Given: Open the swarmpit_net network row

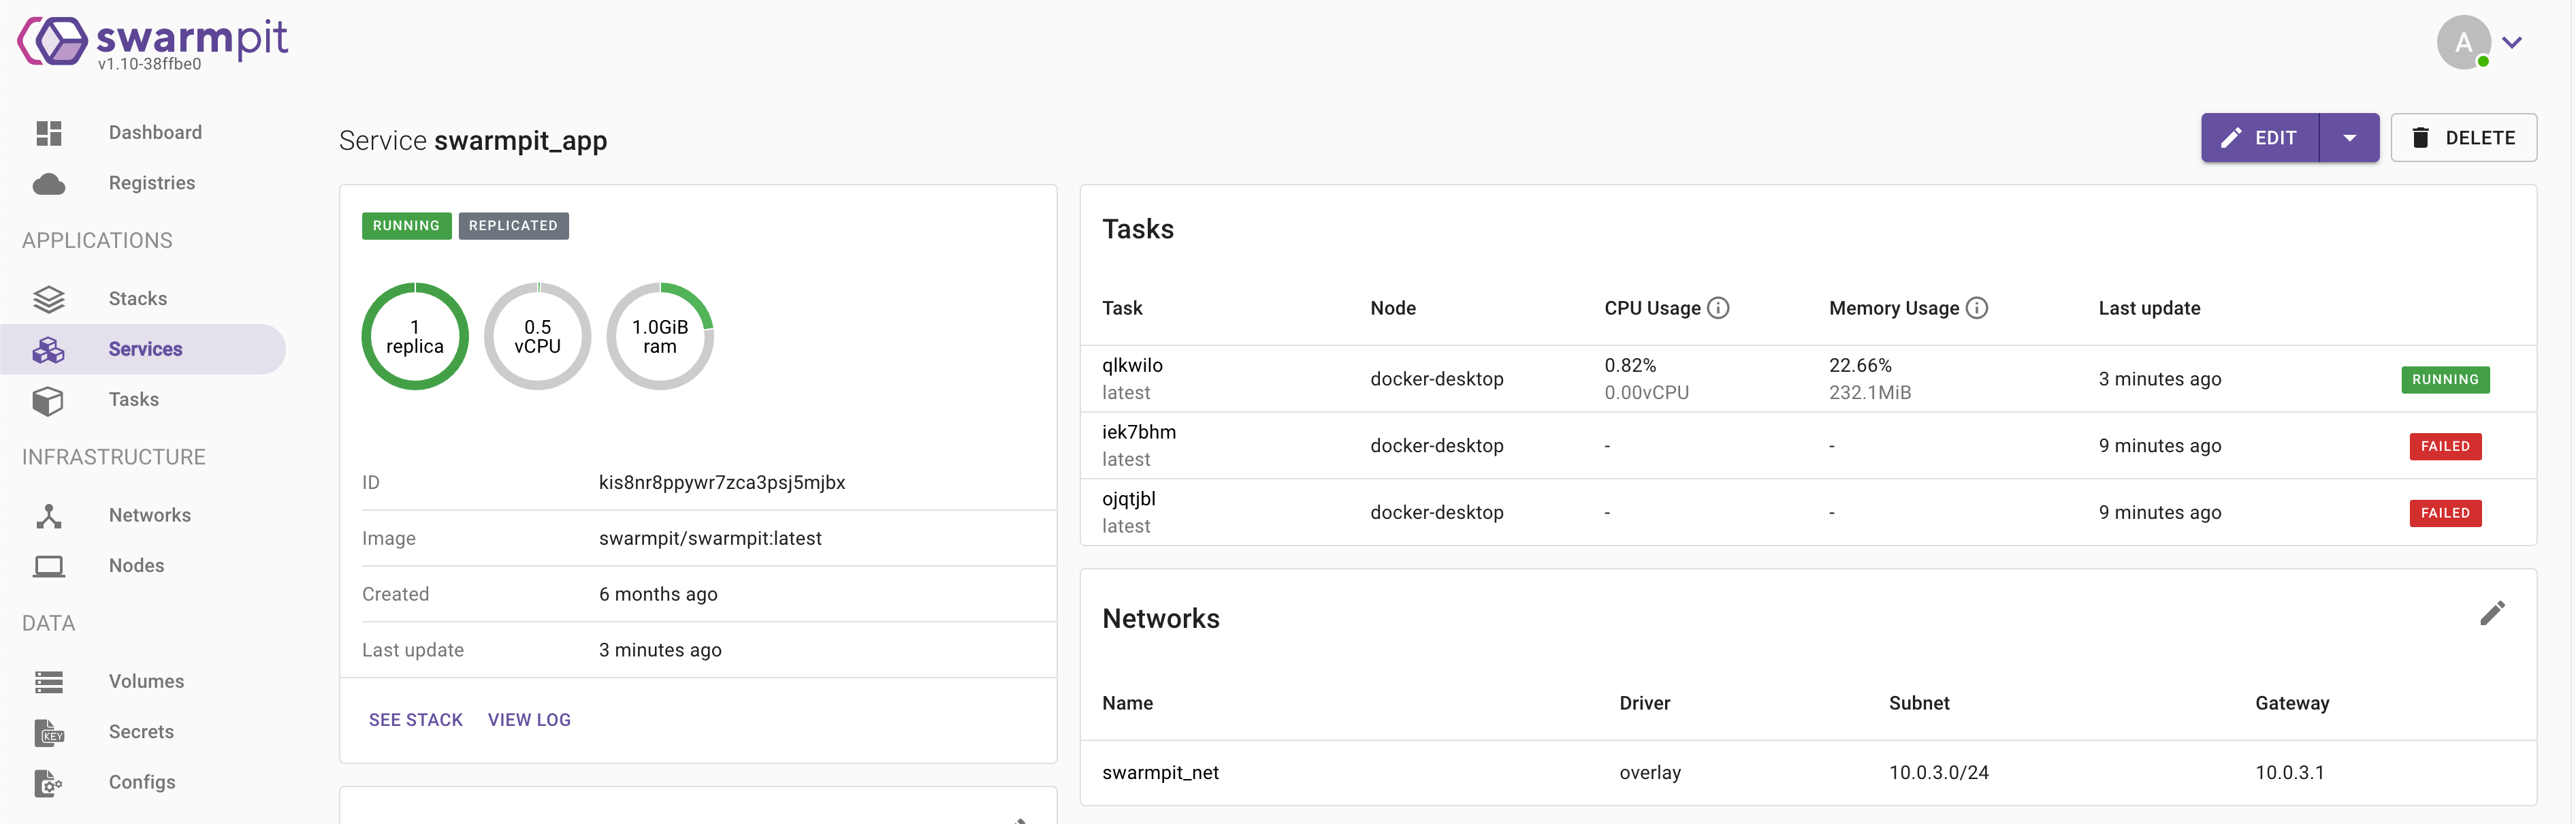Looking at the screenshot, I should coord(1808,773).
